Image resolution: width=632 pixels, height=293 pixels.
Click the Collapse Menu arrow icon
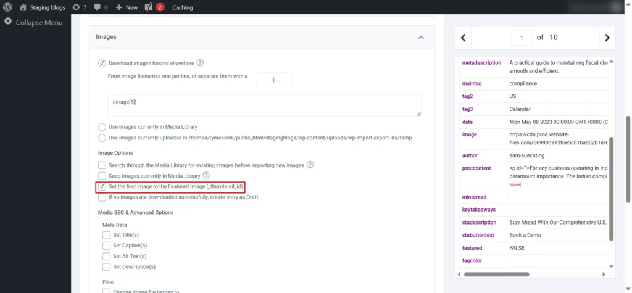(7, 22)
